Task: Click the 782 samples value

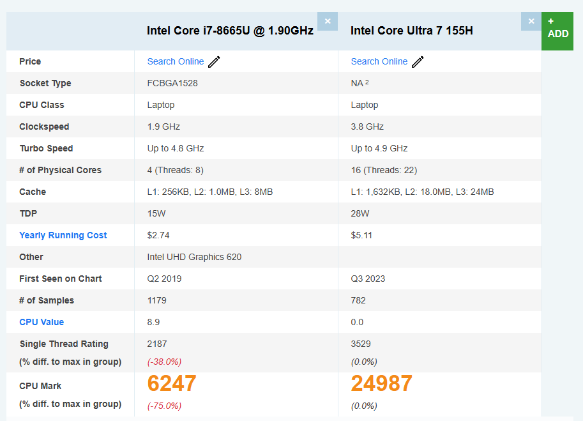Action: point(358,300)
